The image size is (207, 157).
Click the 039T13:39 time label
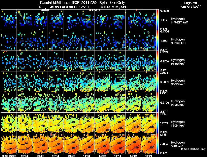[x=9, y=156]
